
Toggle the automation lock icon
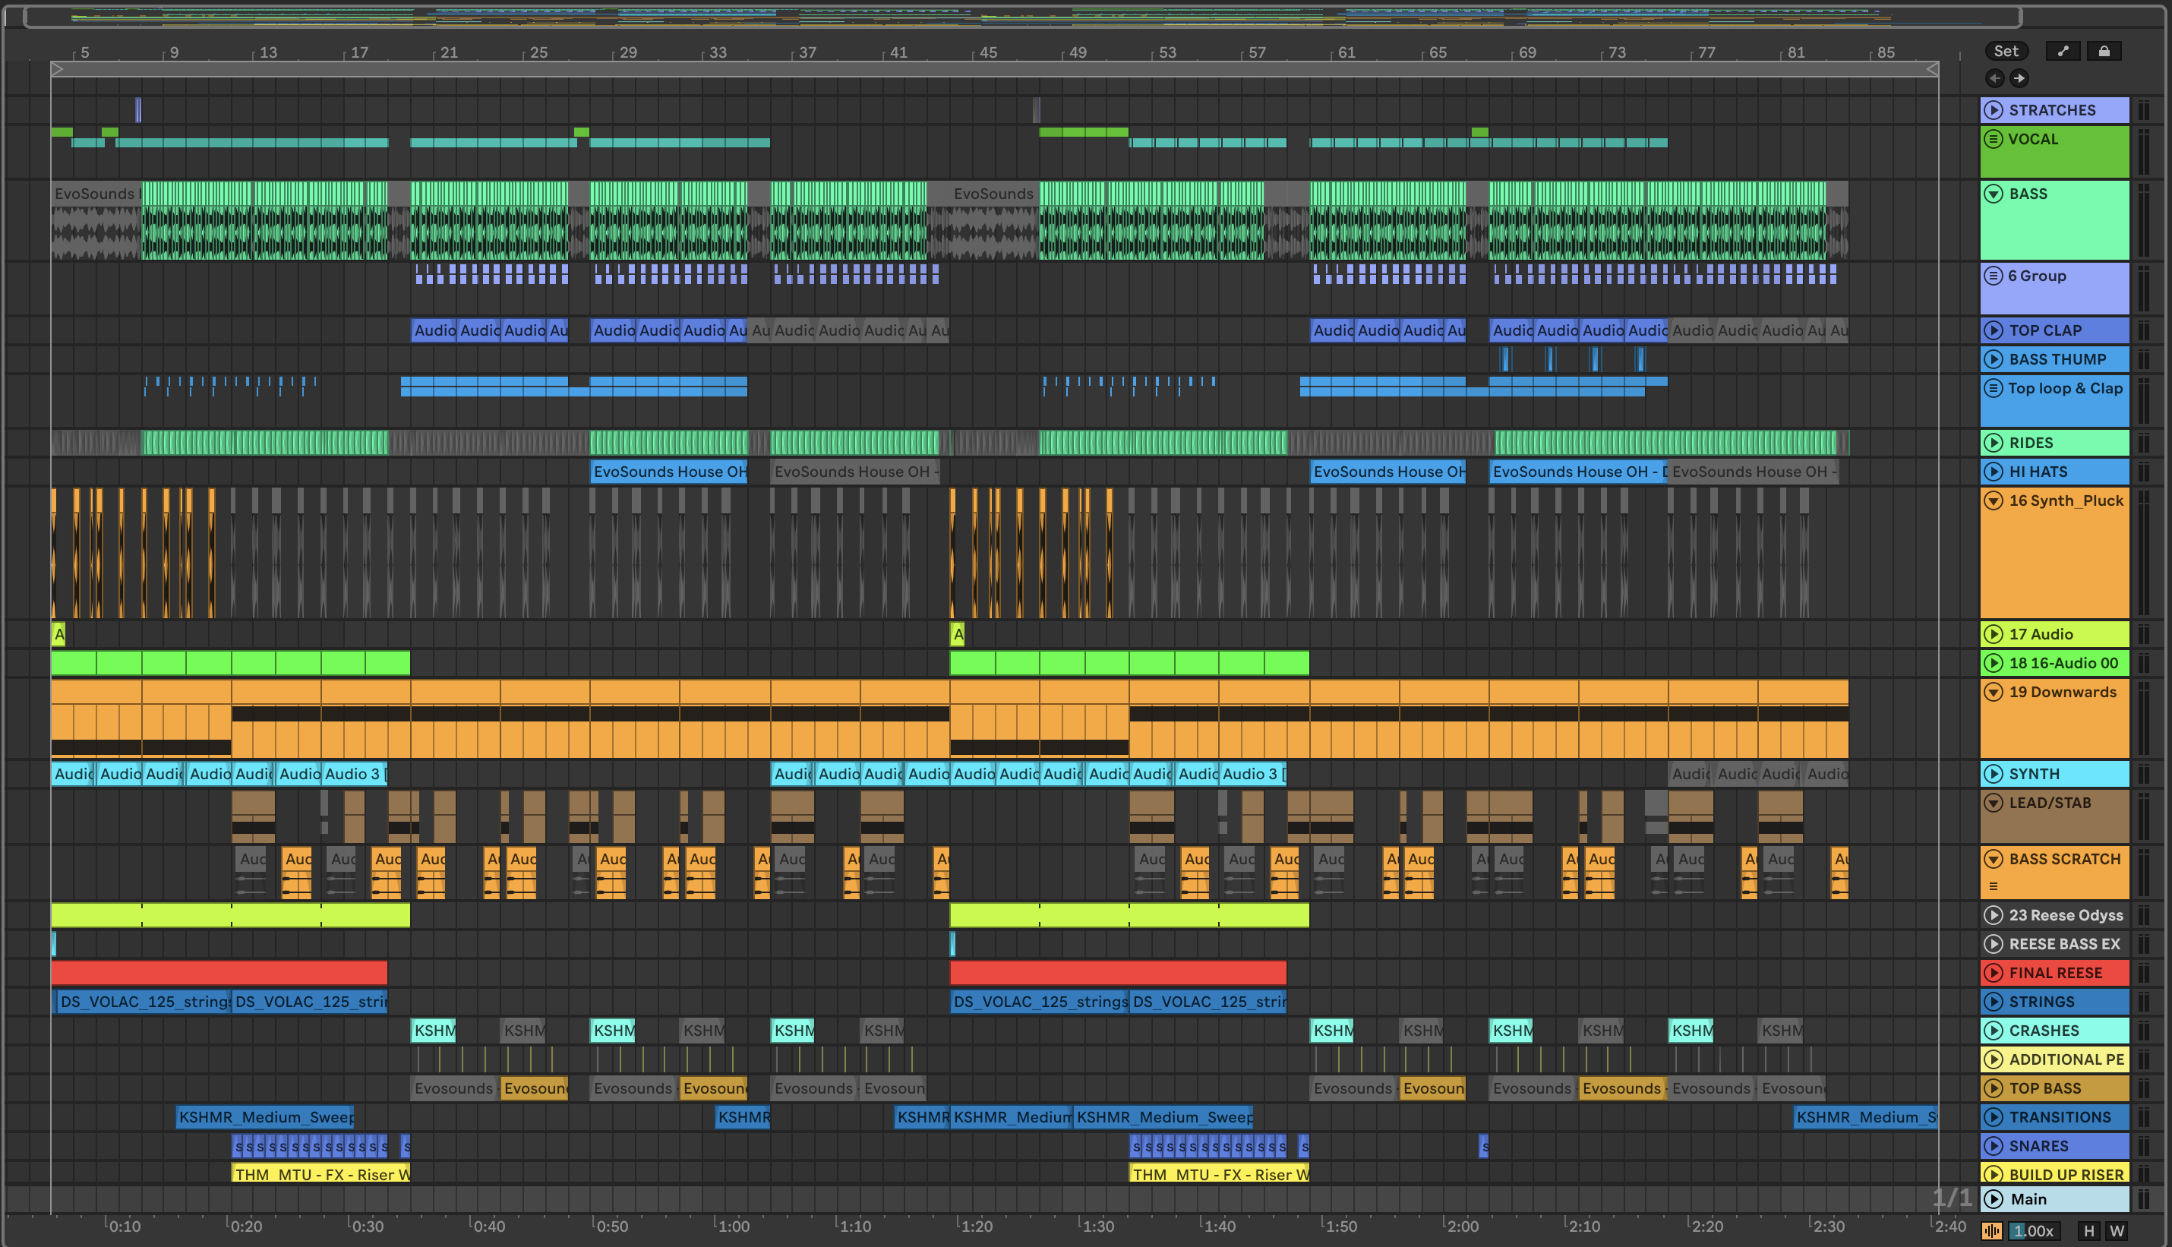point(2104,52)
